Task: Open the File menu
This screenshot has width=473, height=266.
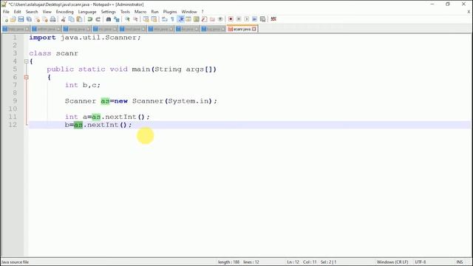Action: click(x=6, y=12)
